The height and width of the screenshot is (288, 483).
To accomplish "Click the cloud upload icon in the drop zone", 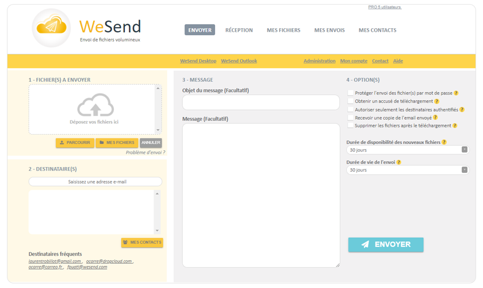I will 95,105.
